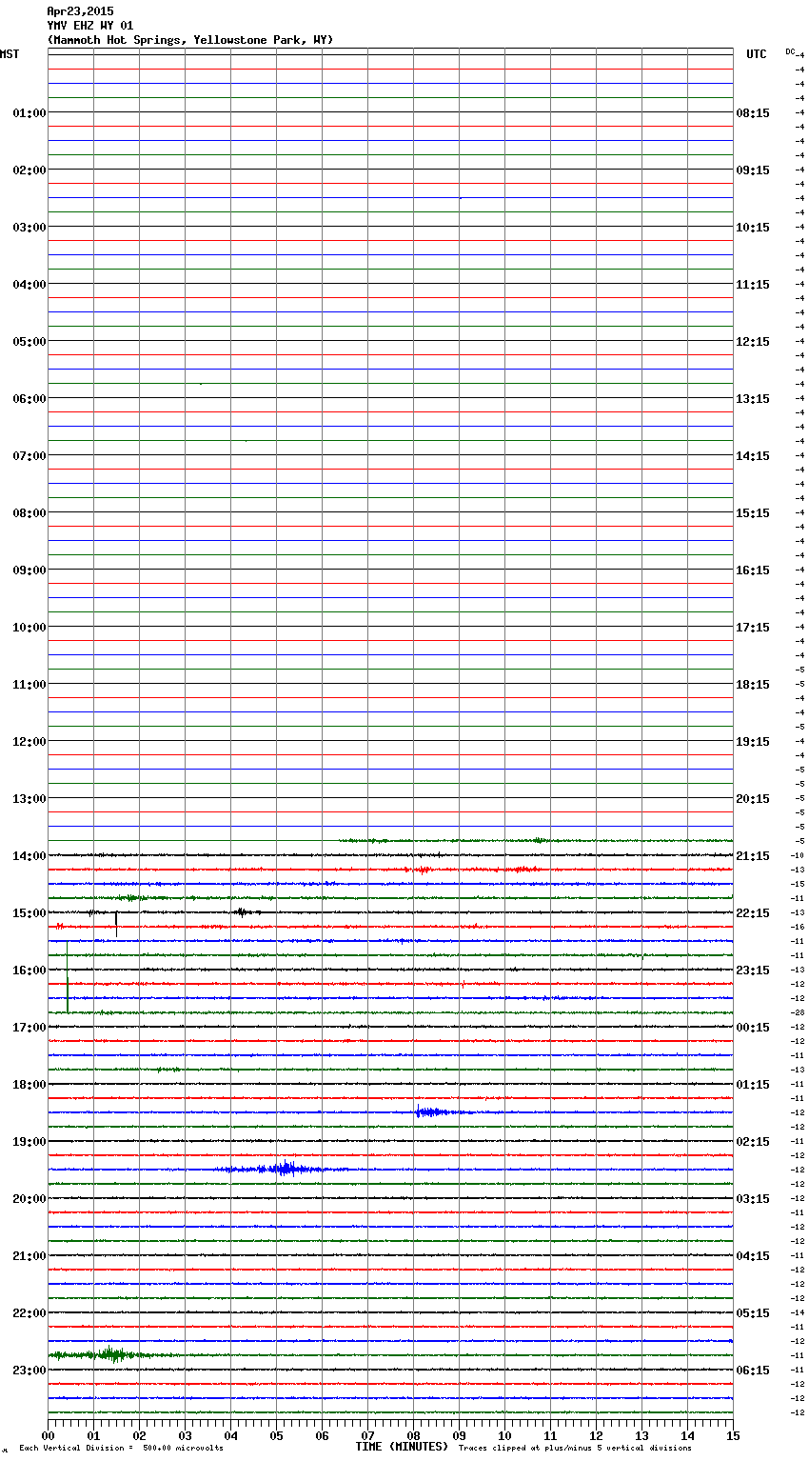Click minute tick "12" on the time axis
The image size is (809, 1461).
click(x=596, y=1435)
